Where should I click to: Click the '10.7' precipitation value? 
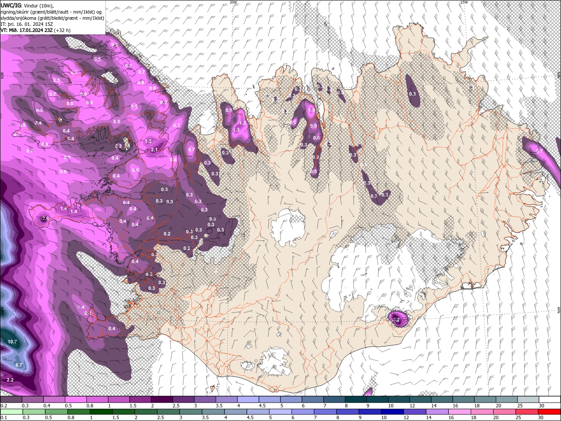coord(12,342)
